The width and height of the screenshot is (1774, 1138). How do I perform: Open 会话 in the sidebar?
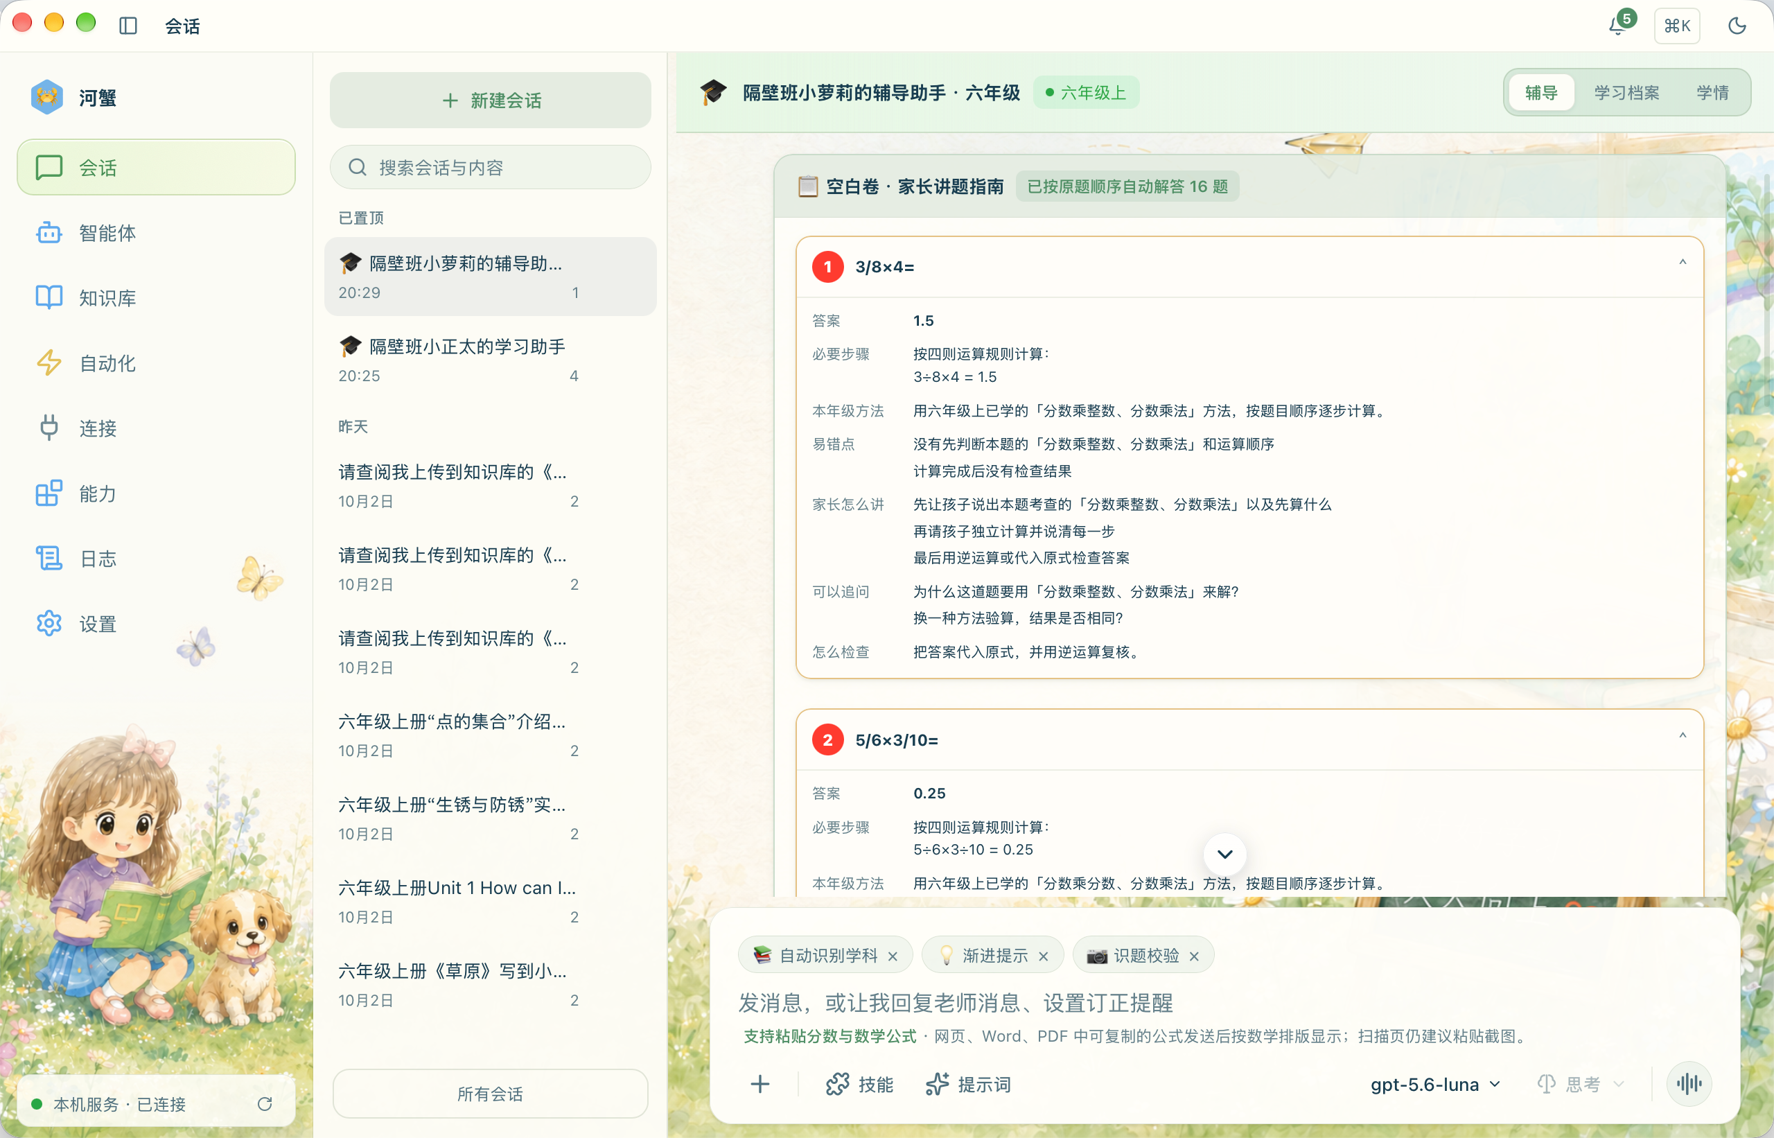156,168
